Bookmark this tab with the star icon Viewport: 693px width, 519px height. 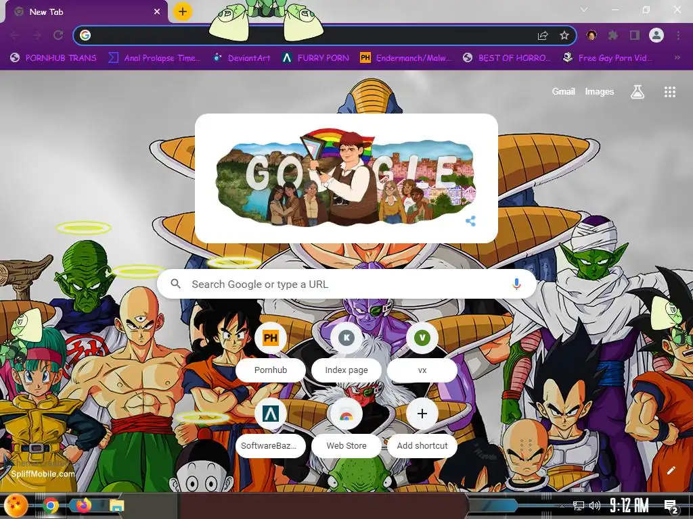click(x=564, y=35)
